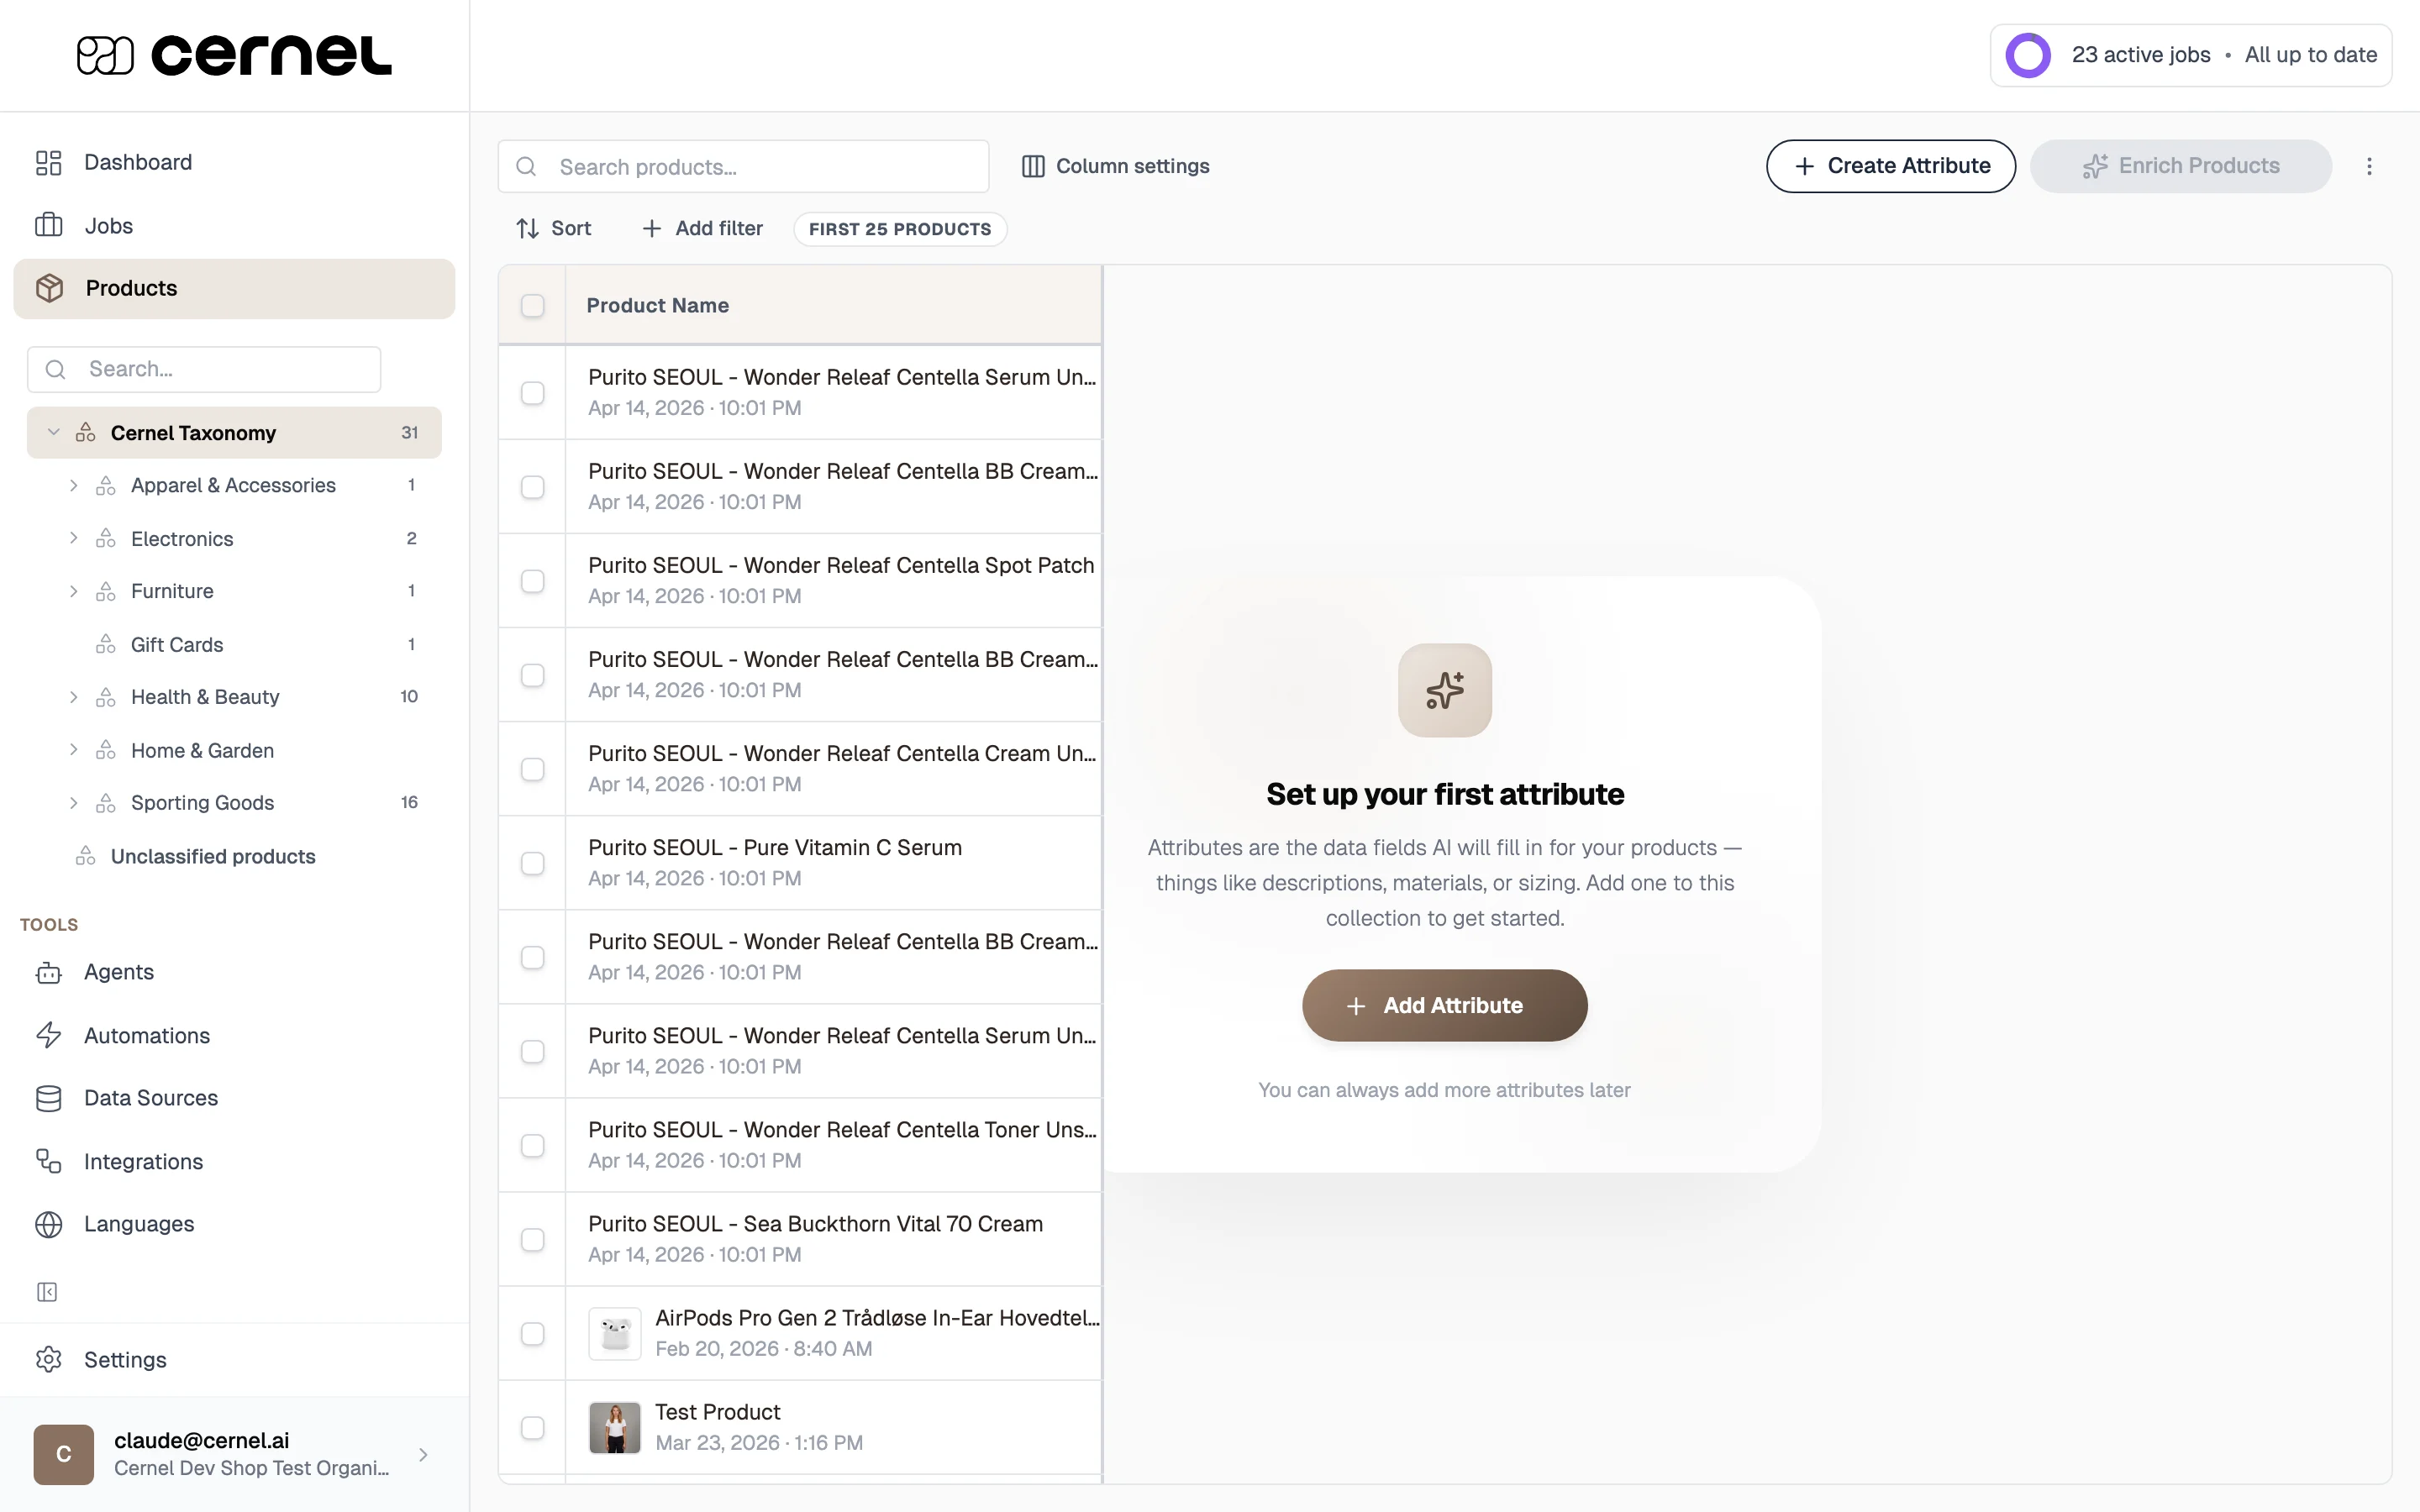Open Dashboard via its grid icon
This screenshot has width=2420, height=1512.
coord(48,162)
